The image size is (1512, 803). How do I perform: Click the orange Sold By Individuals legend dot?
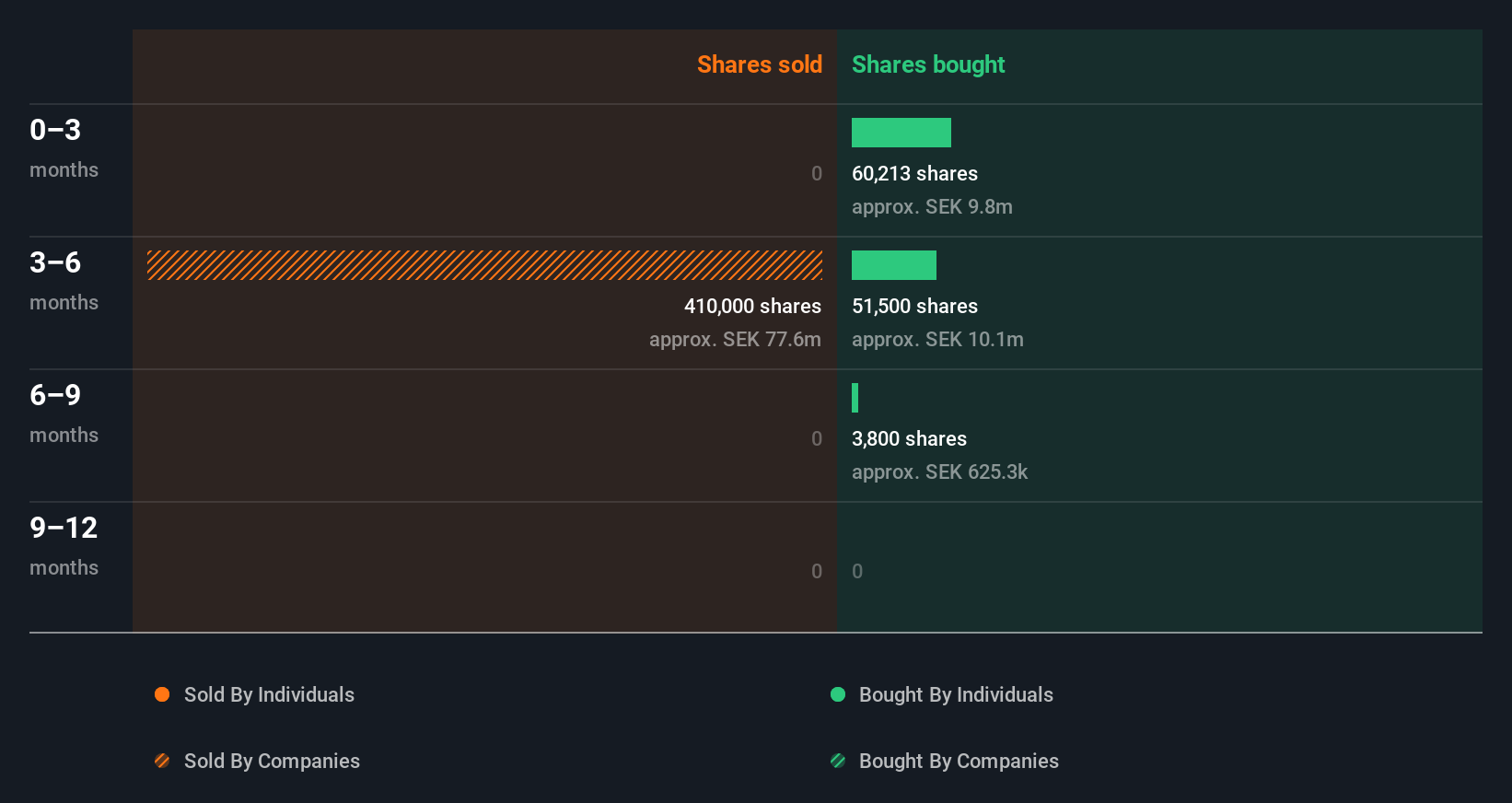click(x=162, y=694)
